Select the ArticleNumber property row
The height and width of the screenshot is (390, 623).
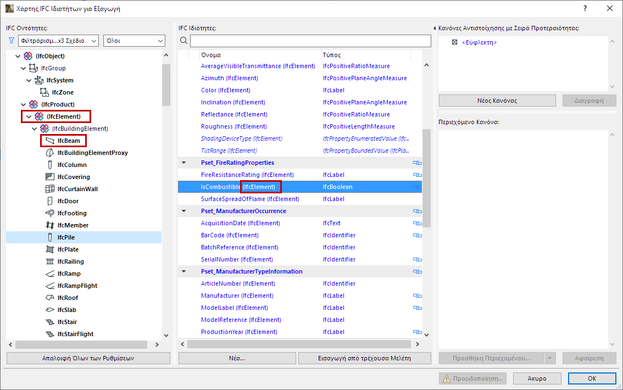[300, 283]
